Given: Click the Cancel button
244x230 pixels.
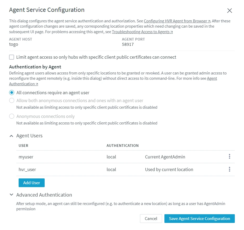Looking at the screenshot, I should 151,218.
